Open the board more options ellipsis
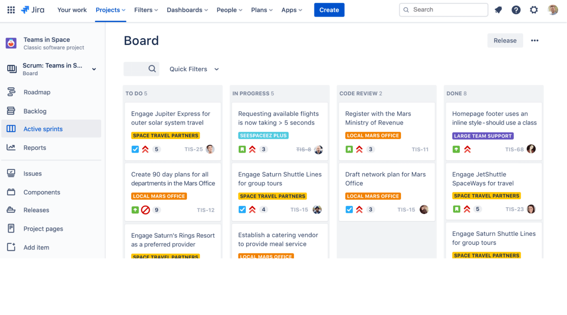567x315 pixels. (534, 41)
